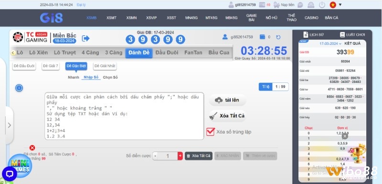
Task: Switch to Chọn Số entry mode
Action: tap(110, 77)
